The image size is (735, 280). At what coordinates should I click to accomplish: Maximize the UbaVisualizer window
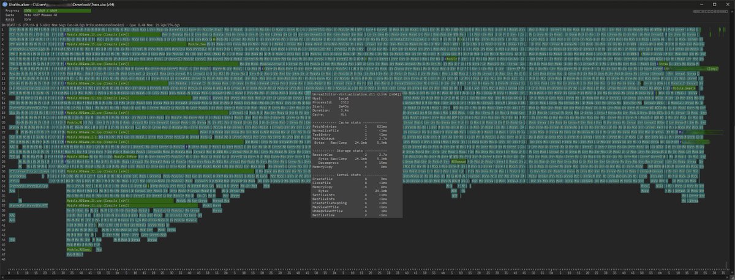[x=714, y=3]
